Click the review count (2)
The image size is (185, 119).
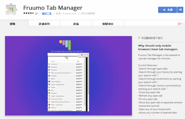(36, 14)
